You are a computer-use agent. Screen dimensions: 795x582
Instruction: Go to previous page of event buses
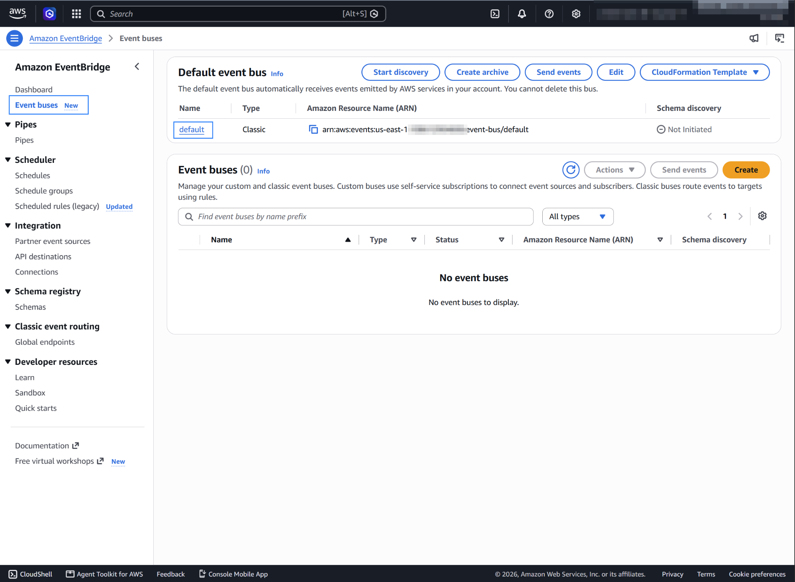(710, 216)
